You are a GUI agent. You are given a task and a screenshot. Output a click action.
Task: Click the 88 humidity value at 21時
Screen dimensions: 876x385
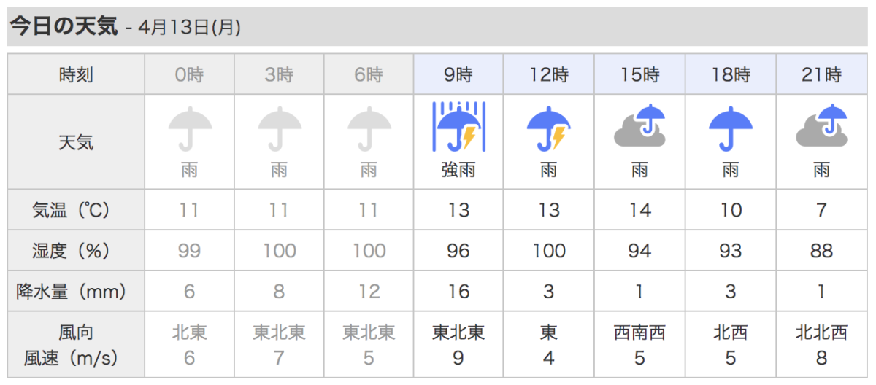click(x=821, y=251)
